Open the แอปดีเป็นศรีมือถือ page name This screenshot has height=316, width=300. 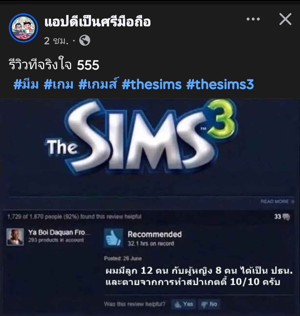97,22
